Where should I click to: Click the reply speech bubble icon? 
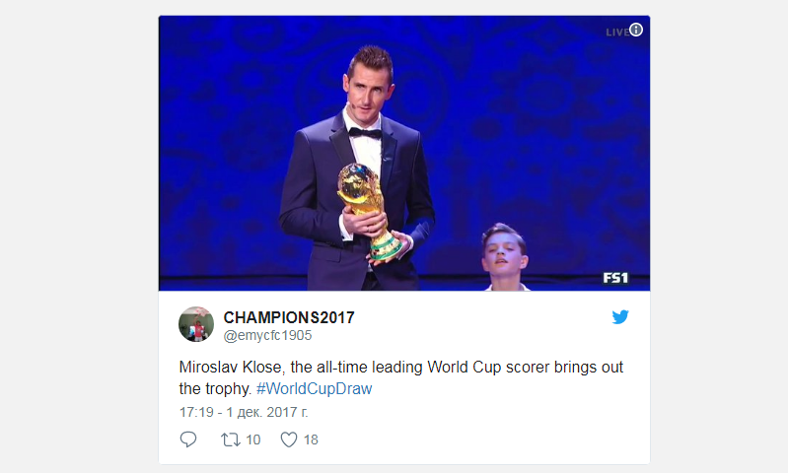(188, 439)
